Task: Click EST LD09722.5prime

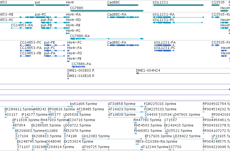Action: [65, 128]
